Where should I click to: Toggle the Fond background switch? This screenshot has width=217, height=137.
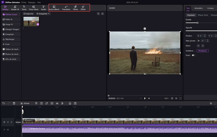click(x=194, y=55)
